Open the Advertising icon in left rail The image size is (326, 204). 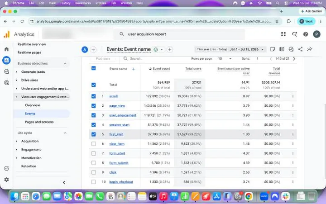click(6, 83)
